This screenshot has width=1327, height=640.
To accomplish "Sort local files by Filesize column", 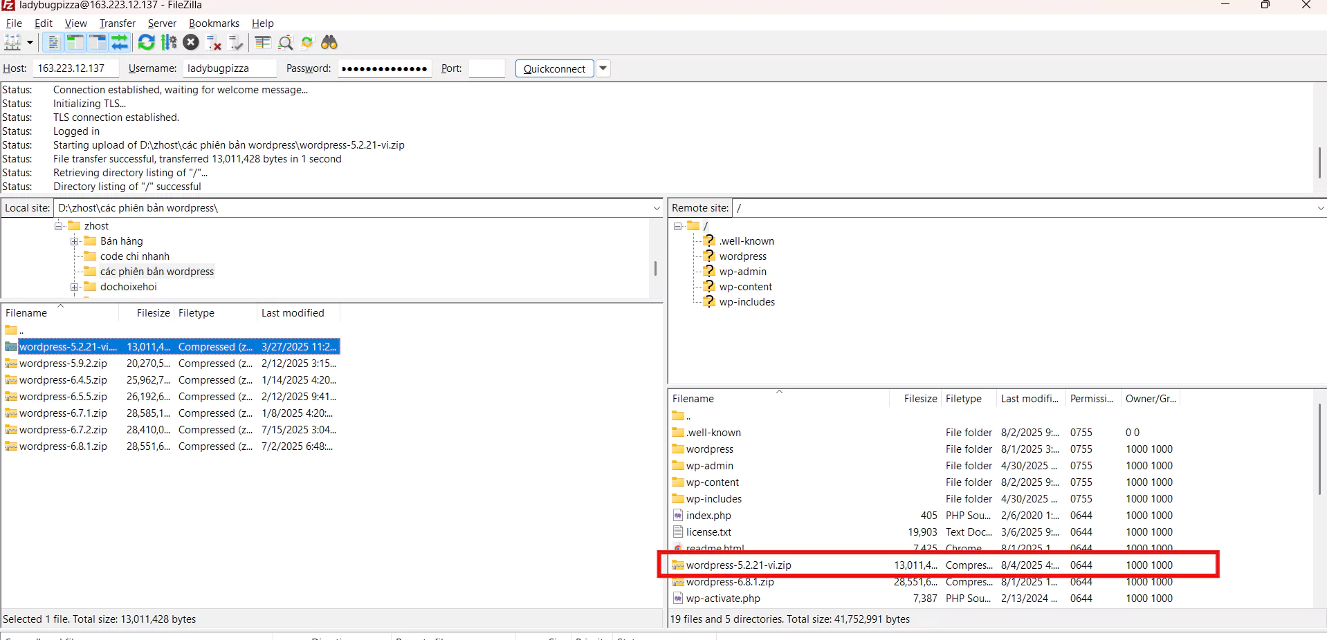I will click(x=147, y=313).
